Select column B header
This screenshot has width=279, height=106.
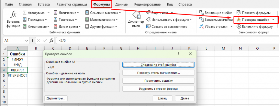point(36,48)
